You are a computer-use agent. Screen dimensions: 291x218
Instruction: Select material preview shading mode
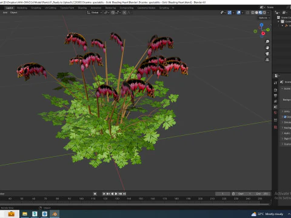point(261,13)
